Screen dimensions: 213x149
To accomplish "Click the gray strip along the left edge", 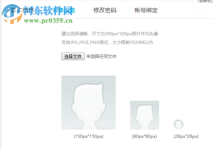I will point(1,74).
